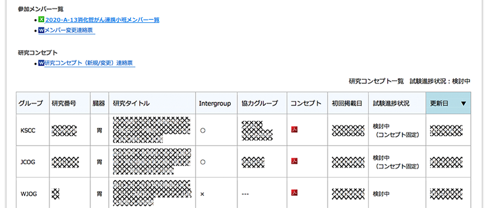Open the KSCC row concept PDF icon
Image resolution: width=491 pixels, height=208 pixels.
294,129
